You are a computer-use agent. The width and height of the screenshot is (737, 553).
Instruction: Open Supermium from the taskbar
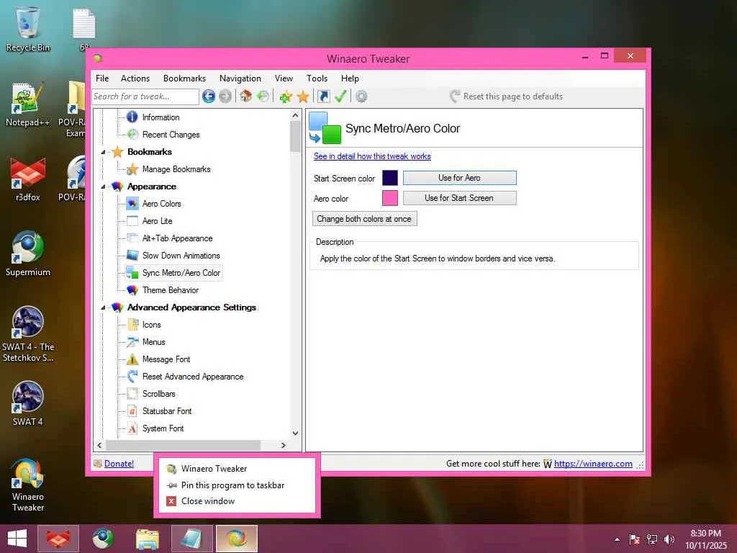click(x=103, y=539)
